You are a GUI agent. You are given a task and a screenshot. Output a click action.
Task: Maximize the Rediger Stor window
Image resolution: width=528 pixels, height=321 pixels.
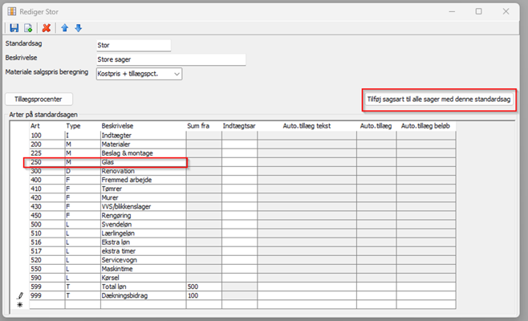pyautogui.click(x=478, y=11)
